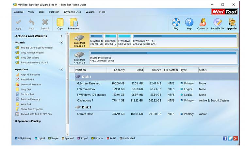Image resolution: width=245 pixels, height=149 pixels.
Task: Collapse the Operations section
Action: click(61, 69)
